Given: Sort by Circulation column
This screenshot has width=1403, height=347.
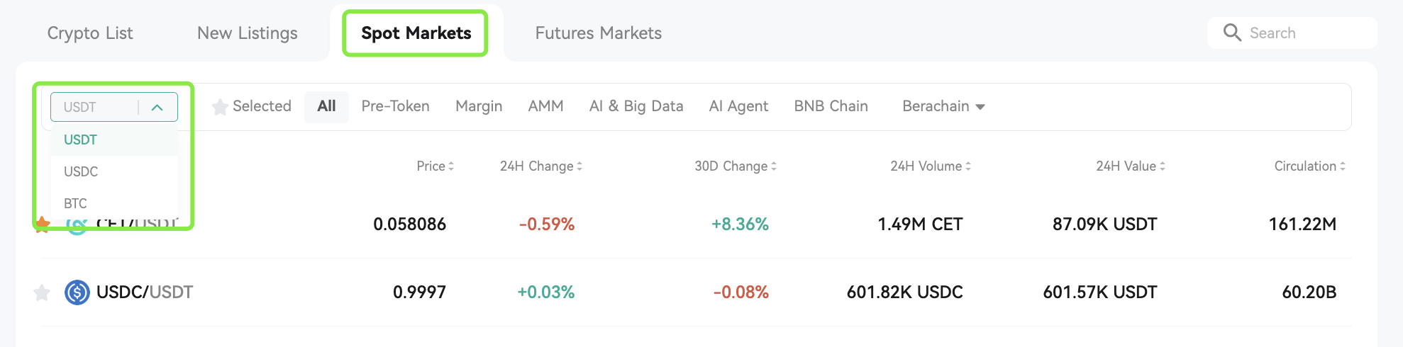Looking at the screenshot, I should [x=1310, y=166].
